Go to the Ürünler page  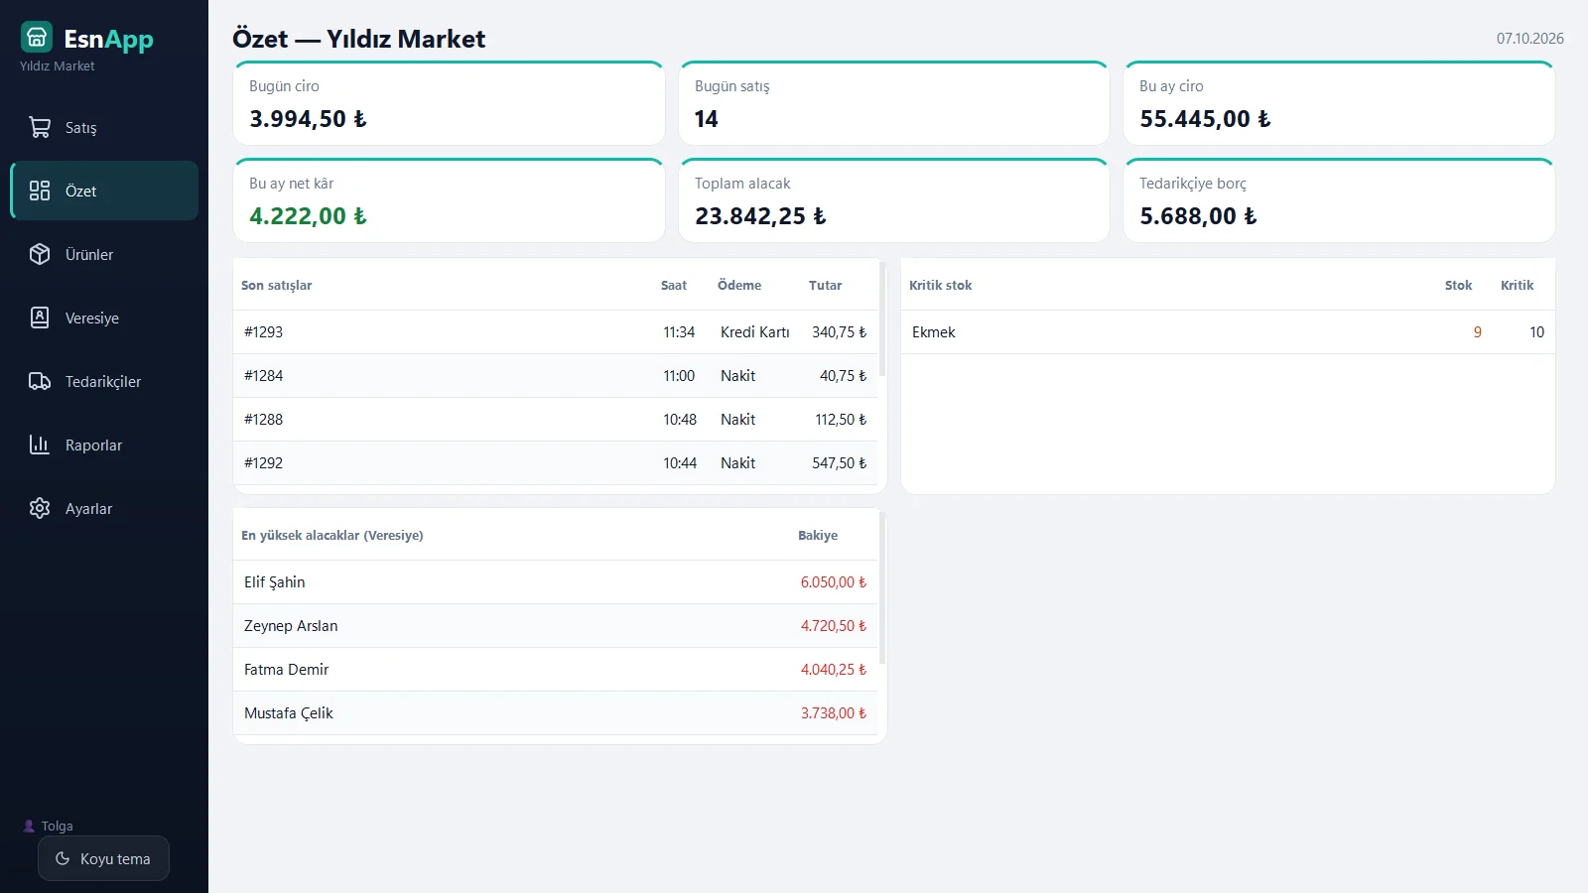[x=104, y=254]
